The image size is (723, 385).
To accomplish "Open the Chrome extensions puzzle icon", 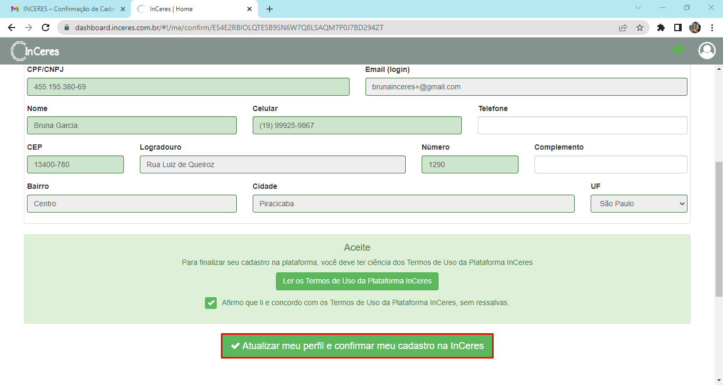I will (660, 27).
